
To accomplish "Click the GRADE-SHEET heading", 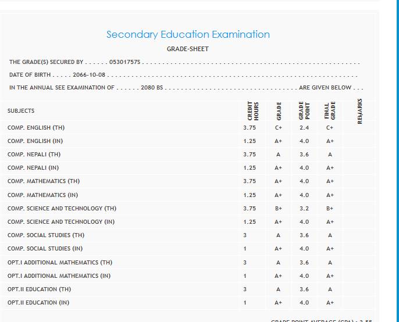I will [187, 49].
